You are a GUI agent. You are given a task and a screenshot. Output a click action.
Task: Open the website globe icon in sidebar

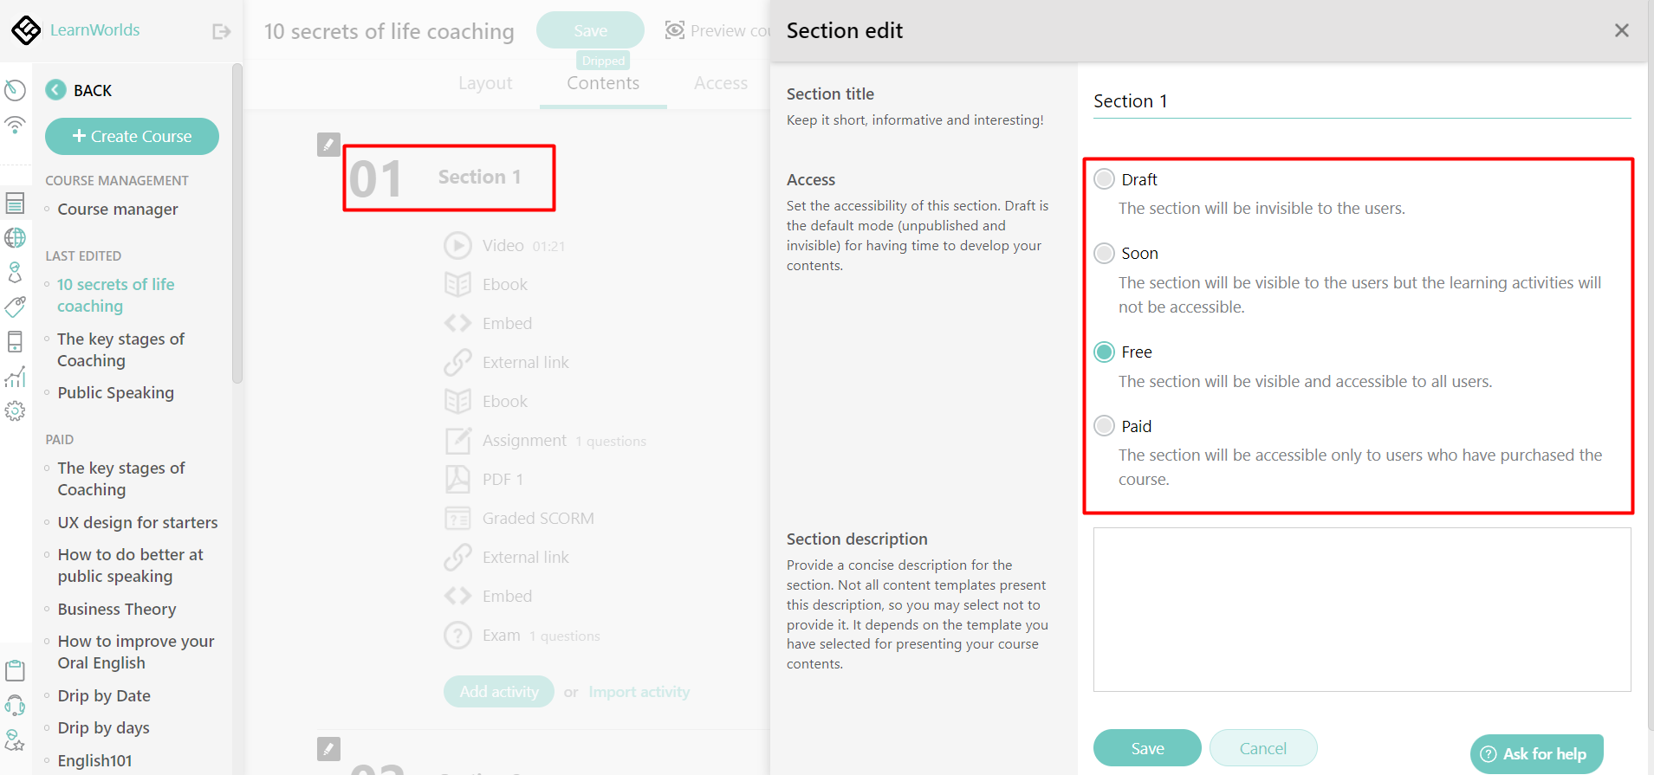point(16,237)
